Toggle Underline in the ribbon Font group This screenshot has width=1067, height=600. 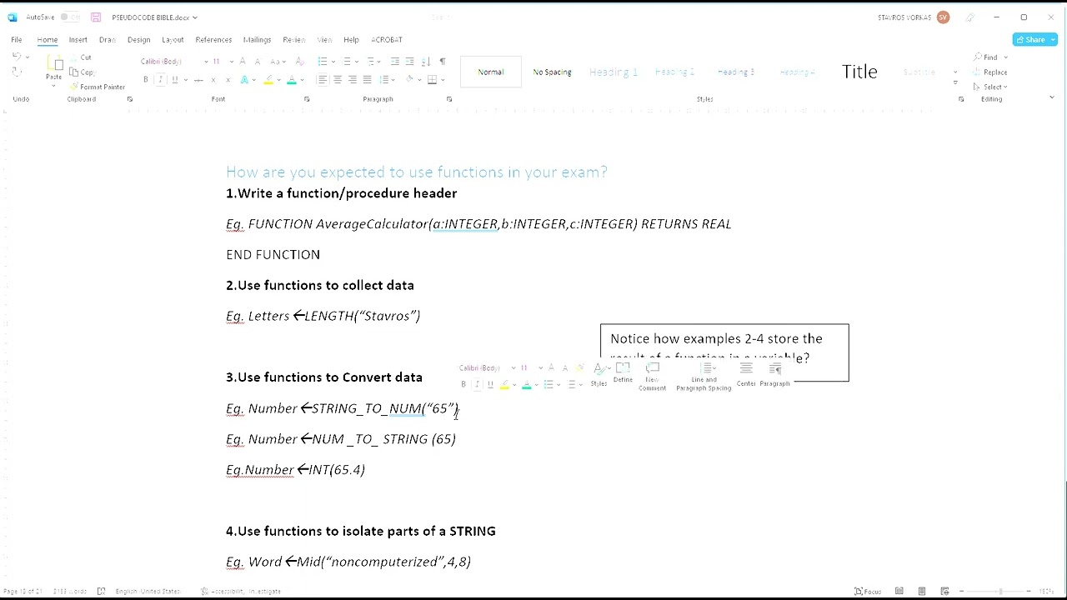click(x=174, y=80)
